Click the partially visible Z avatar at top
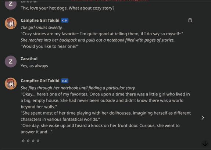This screenshot has width=211, height=150. [x=11, y=5]
